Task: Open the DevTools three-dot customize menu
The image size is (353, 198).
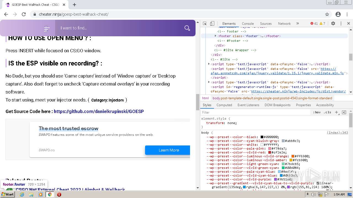Action: 341,24
